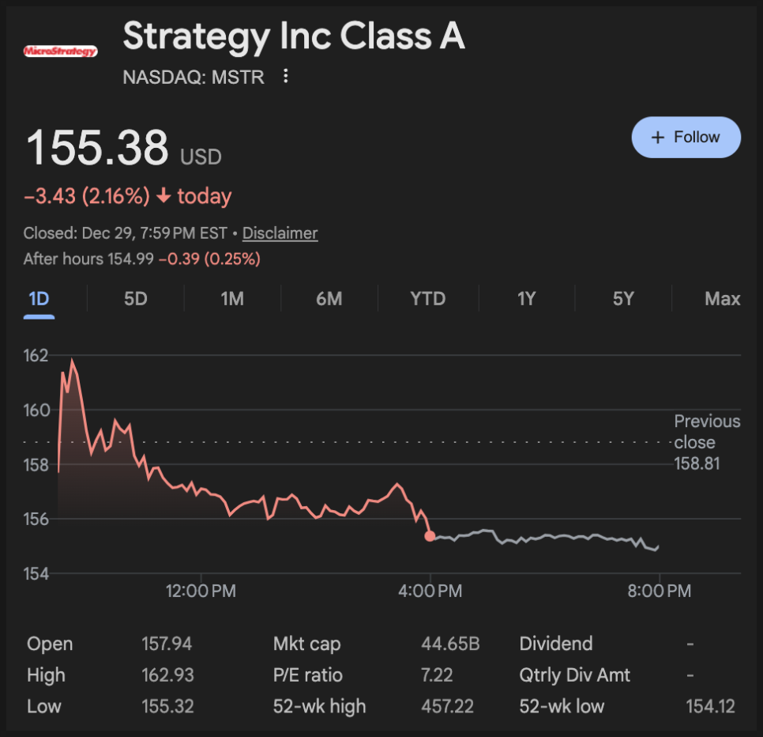Screen dimensions: 763x737
Task: Open the Disclaimer link
Action: point(280,233)
